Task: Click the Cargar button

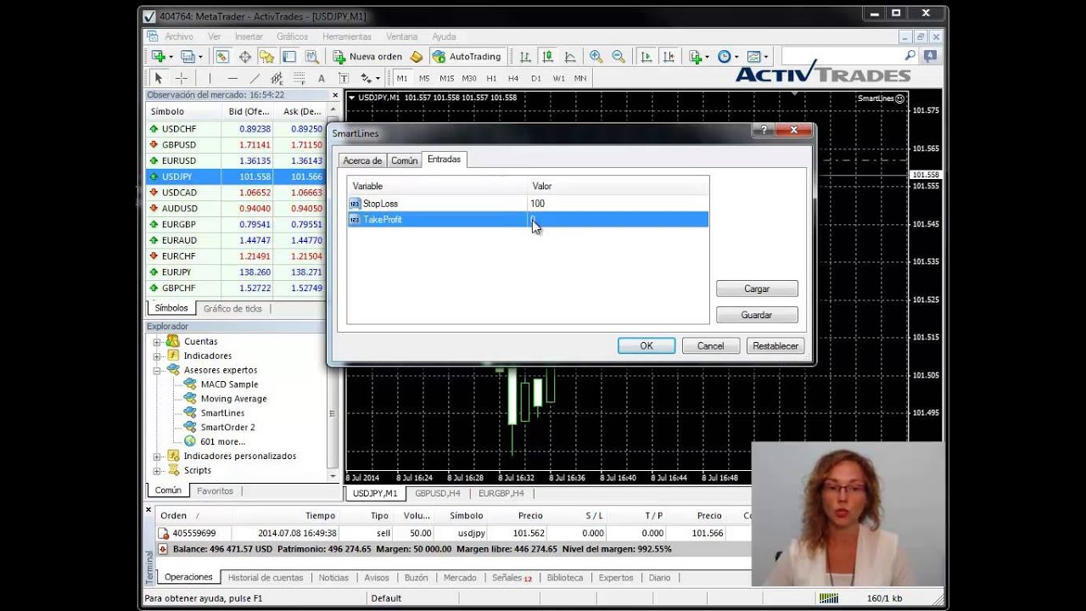Action: pyautogui.click(x=757, y=289)
